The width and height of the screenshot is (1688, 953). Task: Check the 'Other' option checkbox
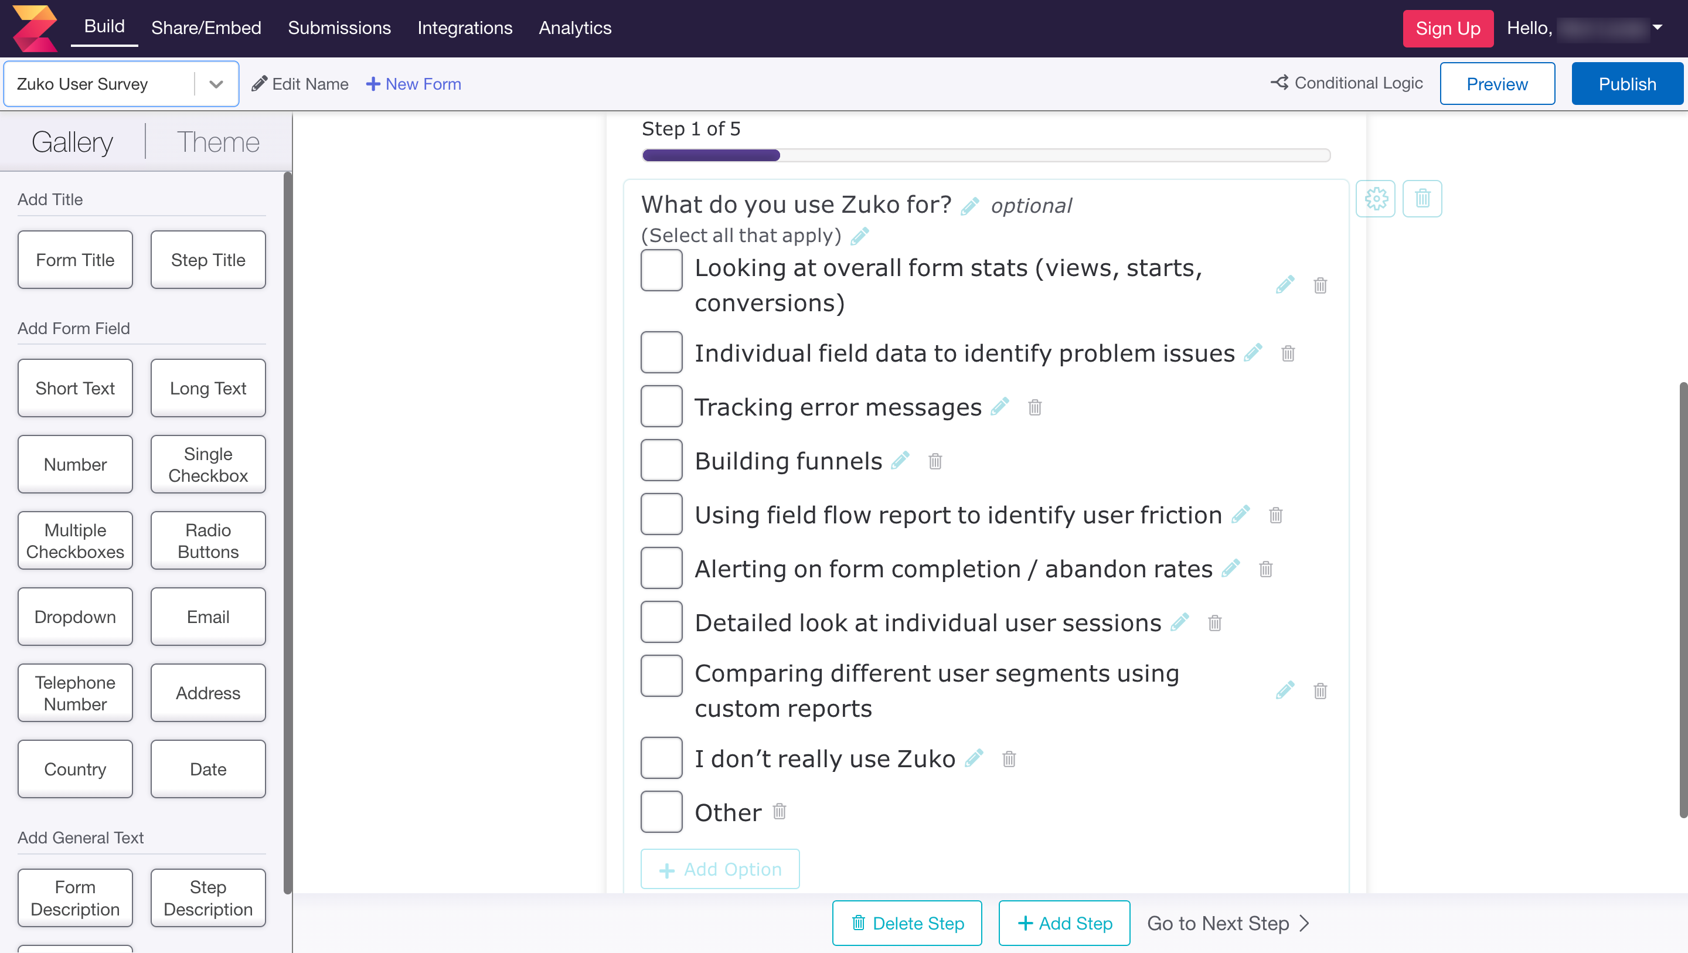coord(661,811)
